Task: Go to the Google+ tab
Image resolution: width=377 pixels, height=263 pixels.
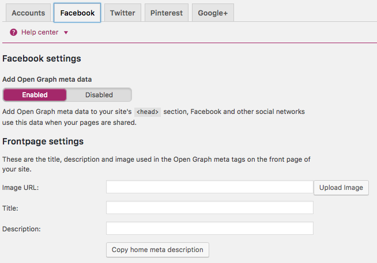Action: click(x=213, y=13)
